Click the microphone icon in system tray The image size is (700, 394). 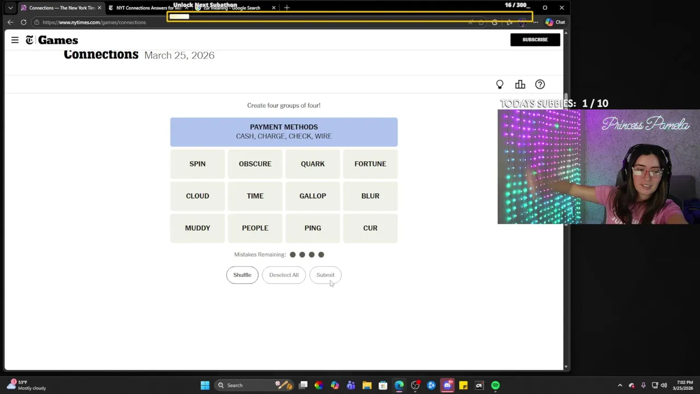(x=643, y=385)
